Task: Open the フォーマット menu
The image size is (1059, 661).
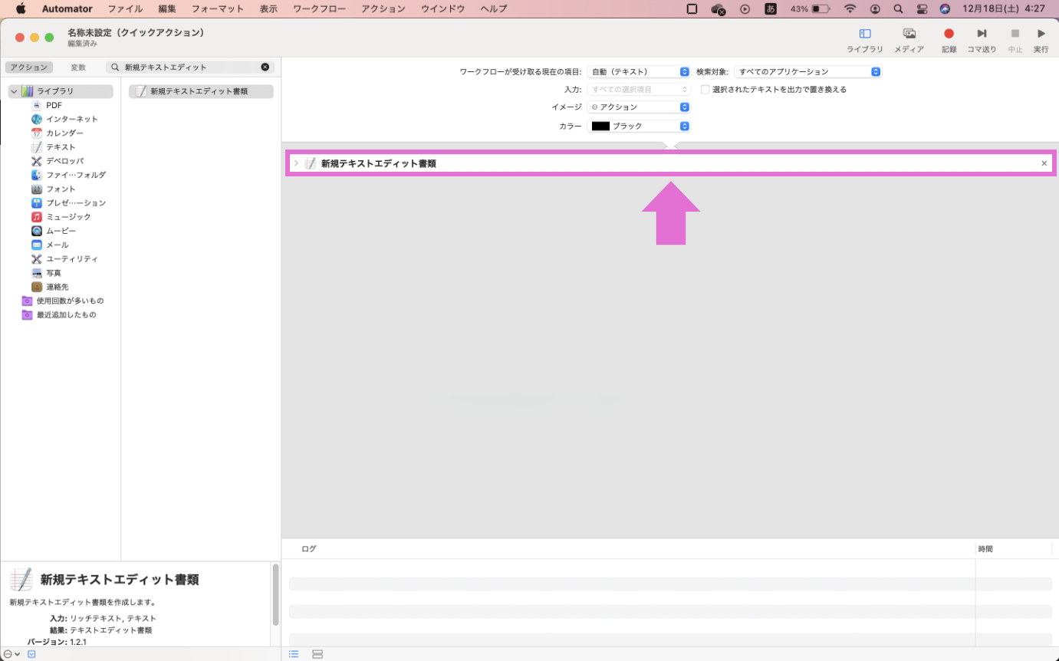Action: pos(217,9)
